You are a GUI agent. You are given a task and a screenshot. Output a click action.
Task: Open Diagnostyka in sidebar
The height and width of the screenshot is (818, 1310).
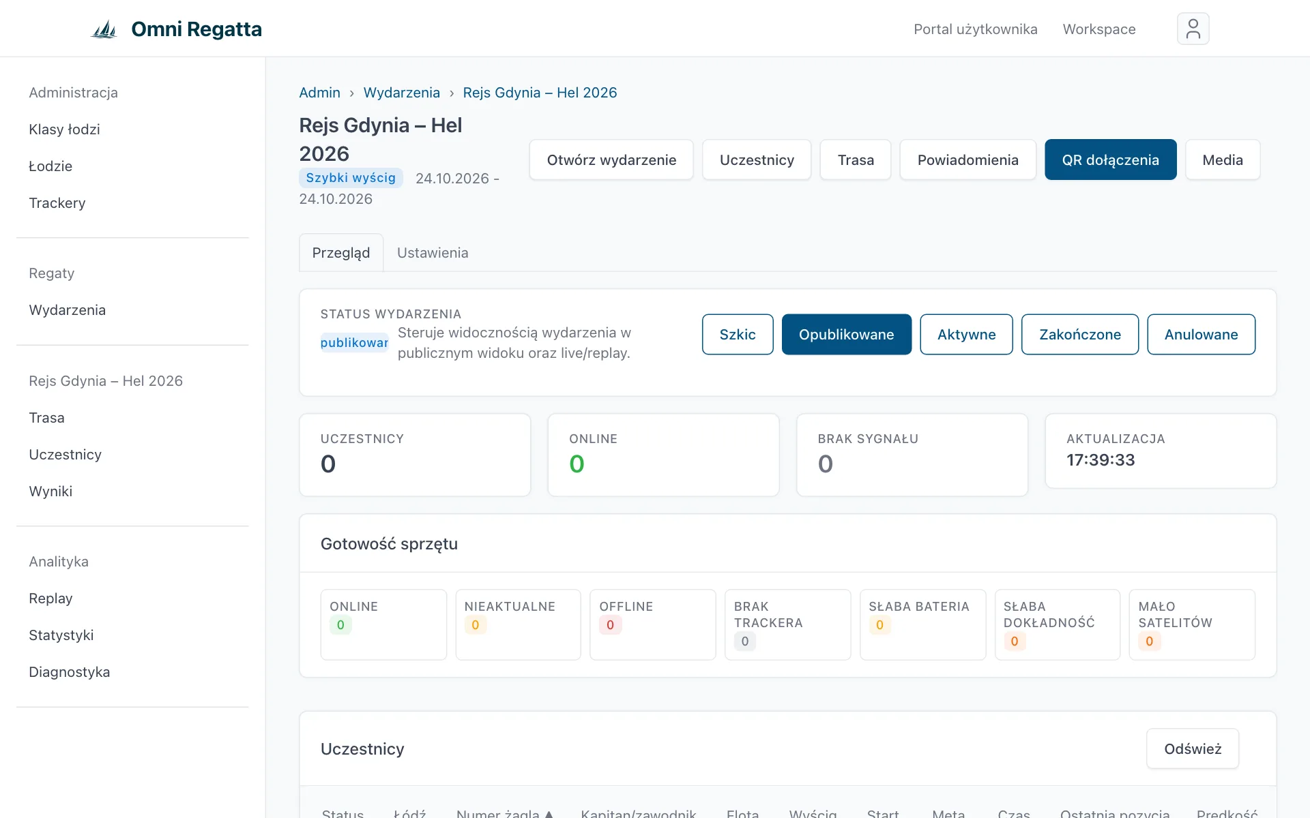[69, 672]
